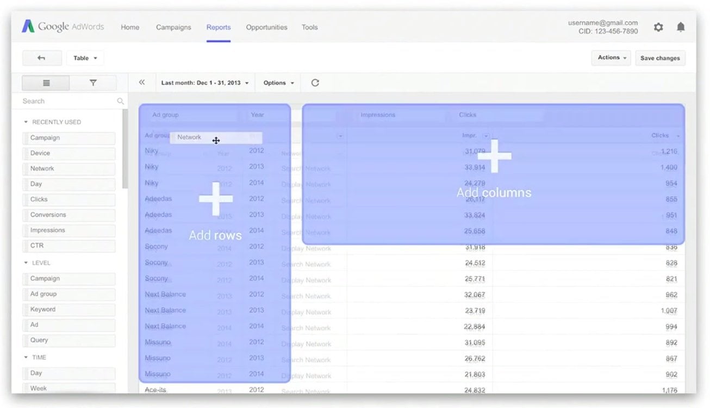Select the Network tile in sidebar

point(68,168)
